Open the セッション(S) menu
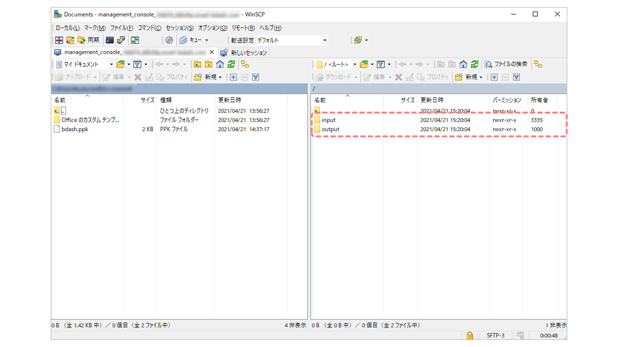618x347 pixels. (180, 28)
